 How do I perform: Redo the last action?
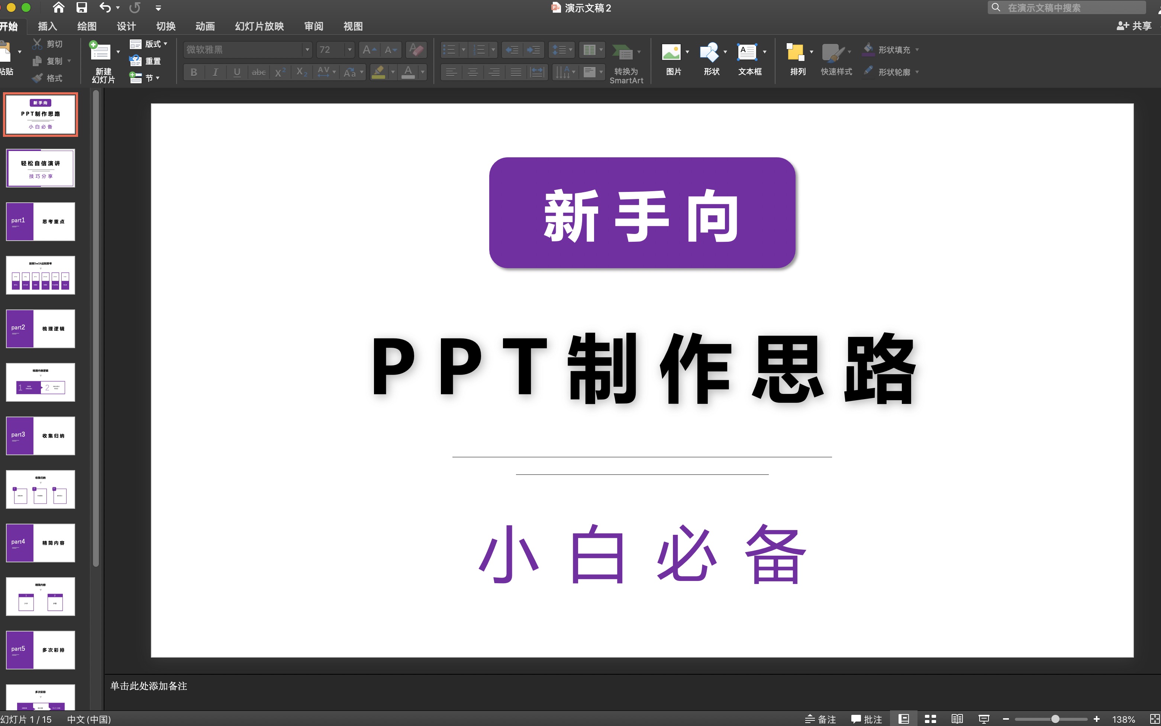135,8
